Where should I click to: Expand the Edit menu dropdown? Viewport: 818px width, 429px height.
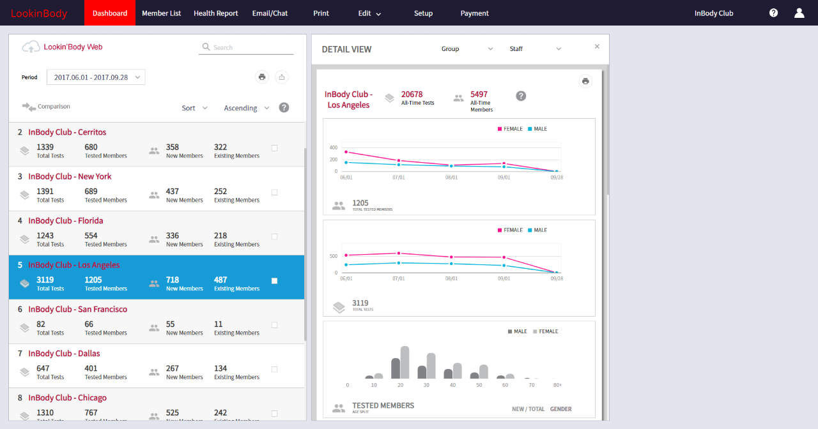point(370,13)
